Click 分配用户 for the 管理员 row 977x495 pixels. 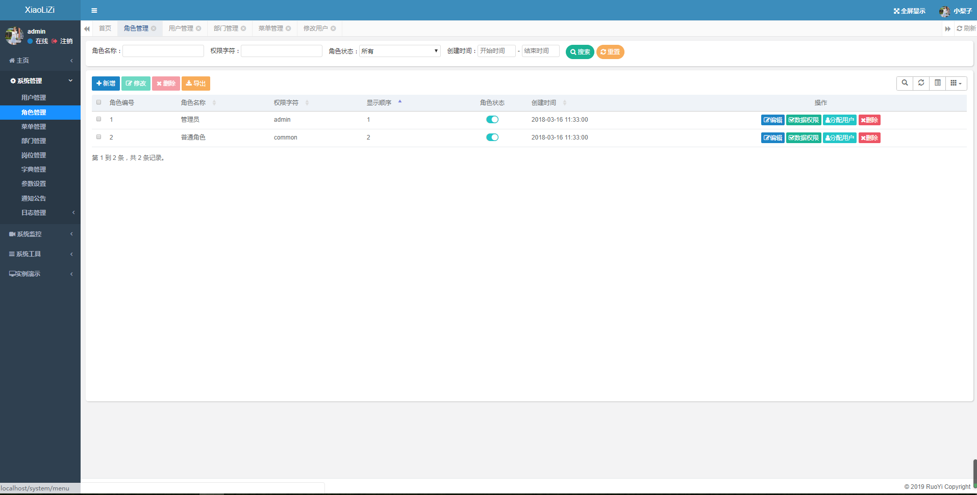point(840,120)
